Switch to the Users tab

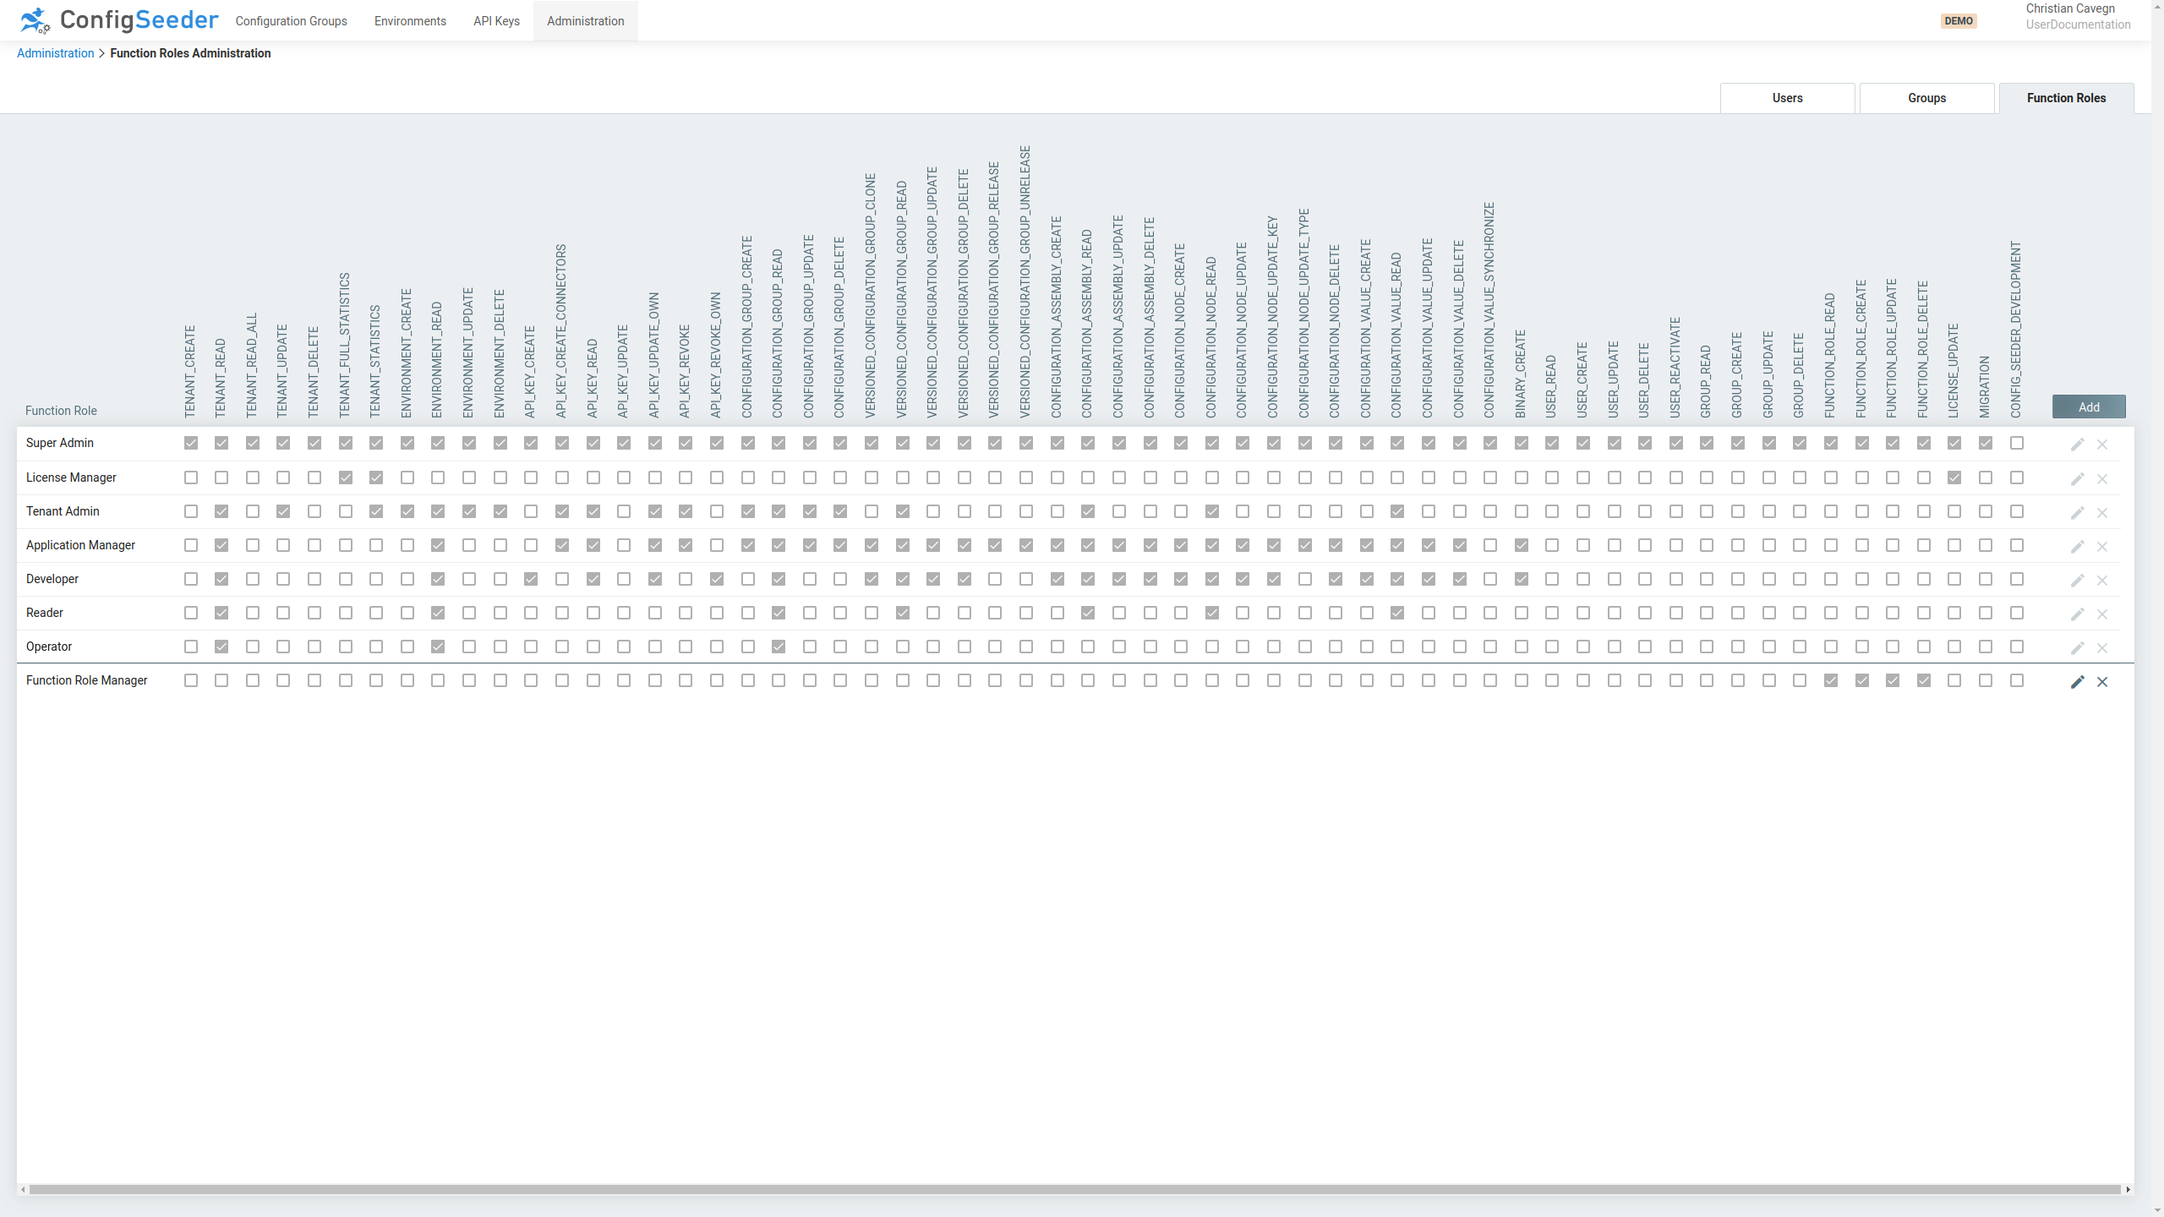pos(1787,97)
